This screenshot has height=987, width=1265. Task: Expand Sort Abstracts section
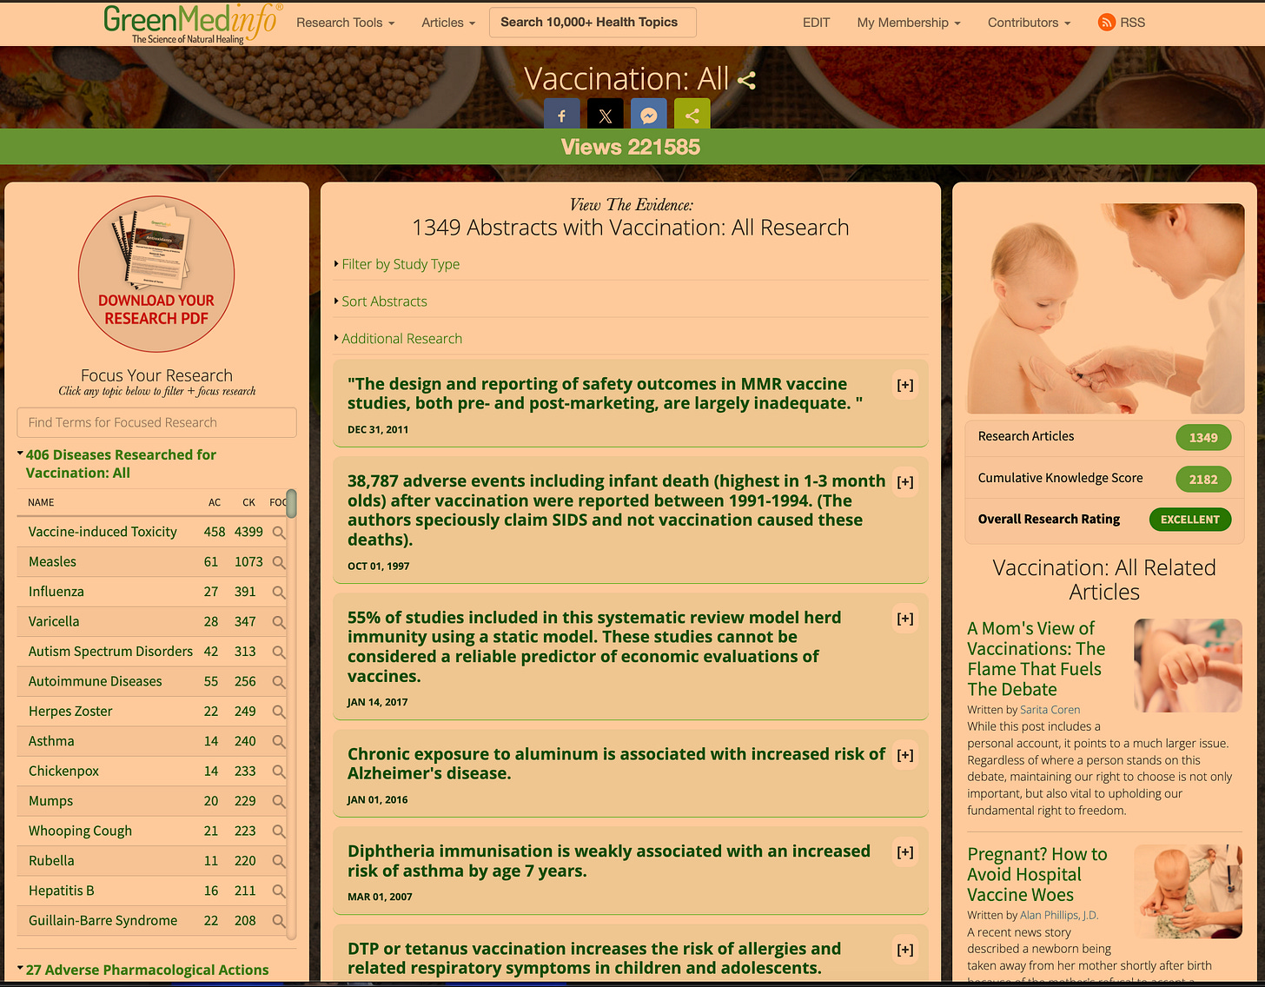[383, 301]
